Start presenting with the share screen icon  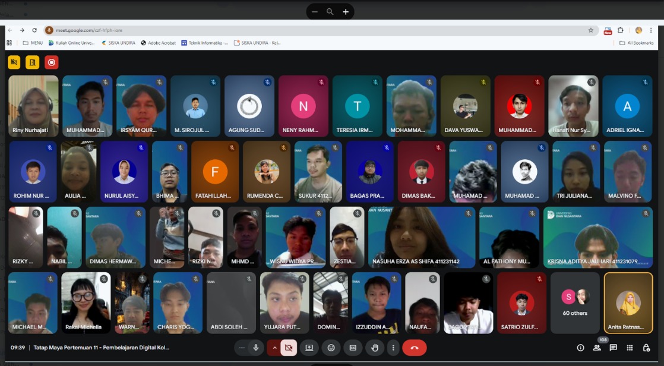click(x=309, y=348)
